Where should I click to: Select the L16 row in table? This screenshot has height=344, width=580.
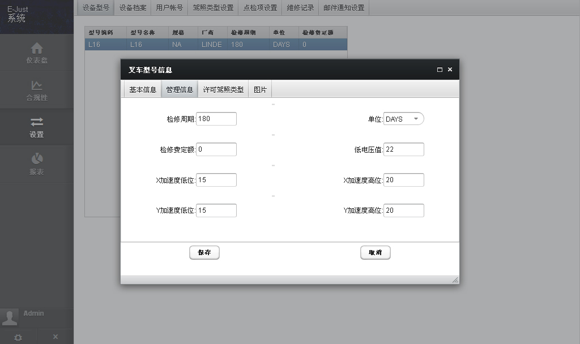click(x=215, y=44)
